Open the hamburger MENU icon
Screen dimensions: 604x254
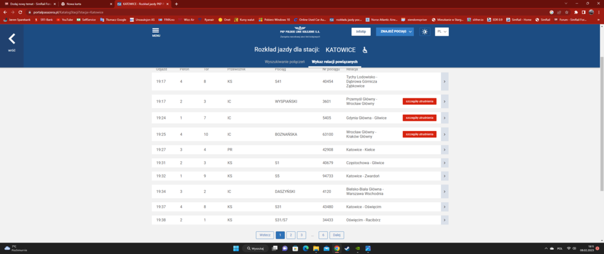[156, 31]
